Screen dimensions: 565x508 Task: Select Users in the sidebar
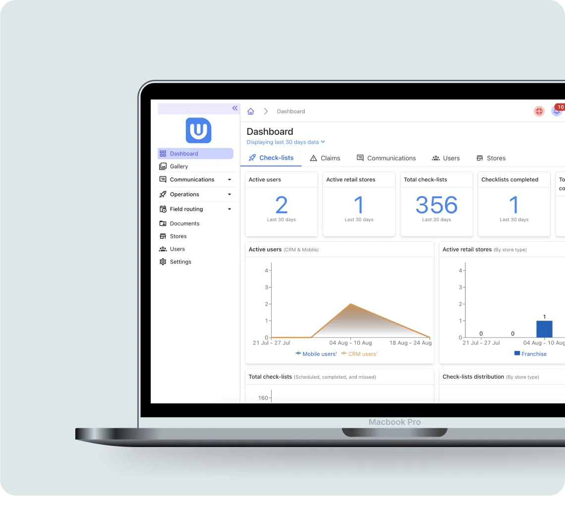coord(177,249)
